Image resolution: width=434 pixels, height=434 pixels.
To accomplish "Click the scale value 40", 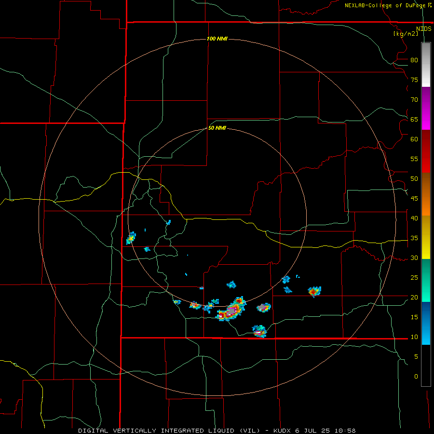I will [x=414, y=218].
